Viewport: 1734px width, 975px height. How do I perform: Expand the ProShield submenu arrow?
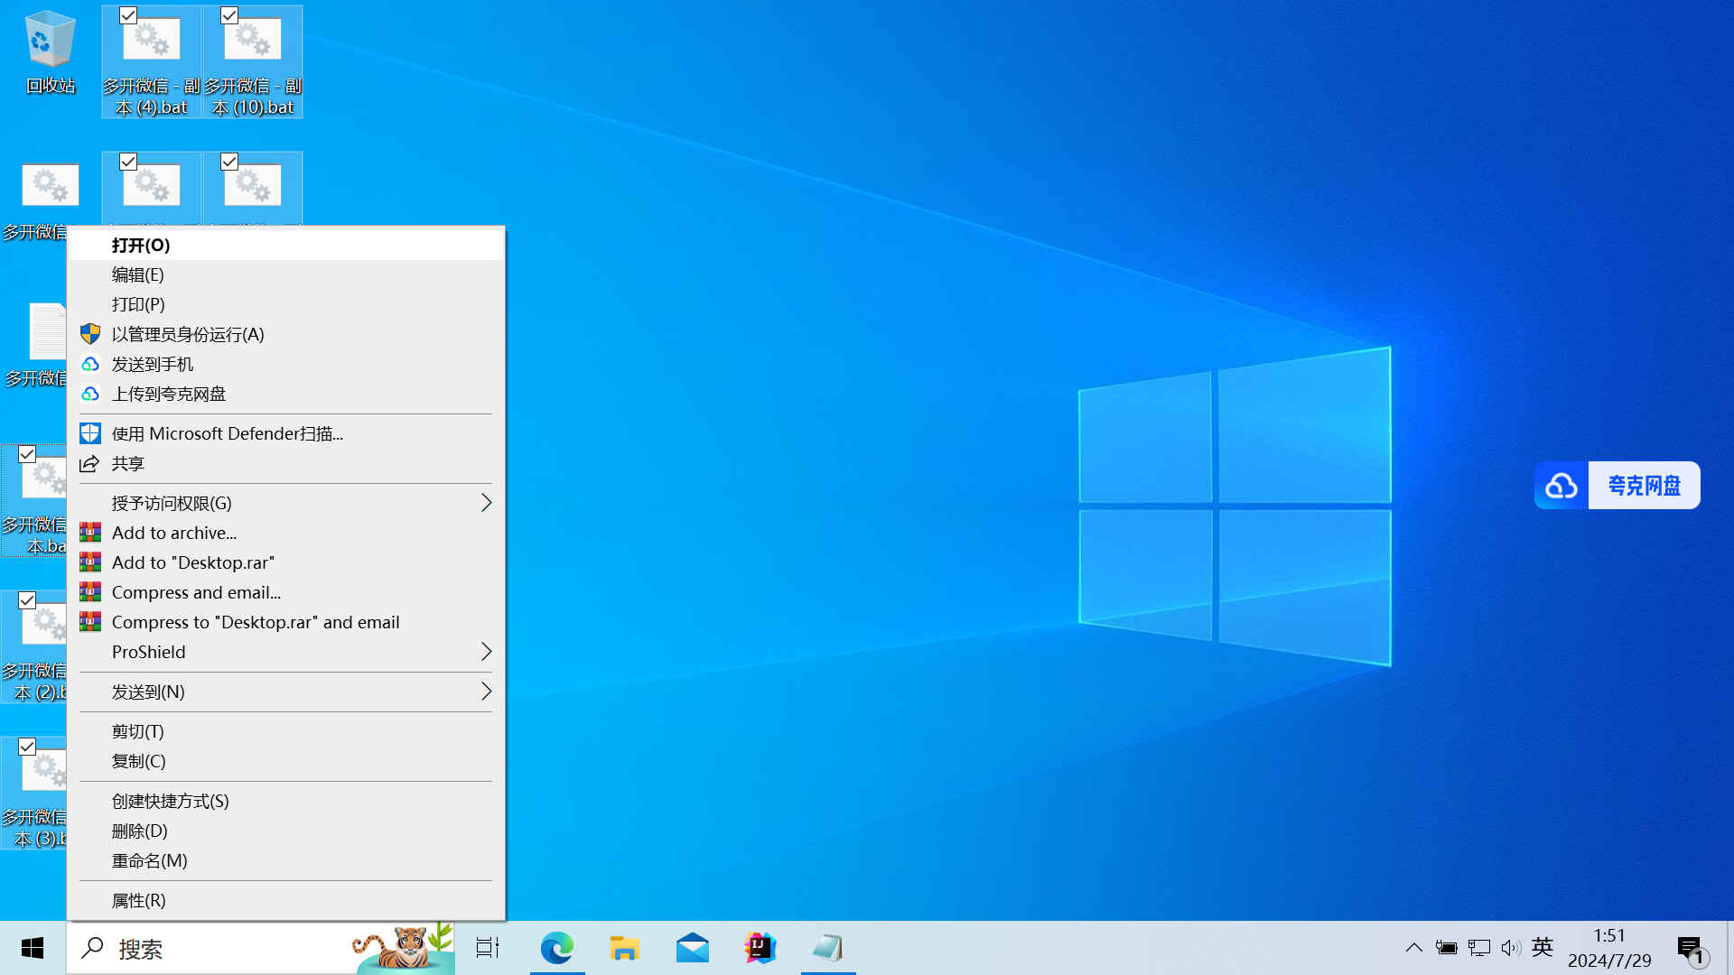(x=486, y=652)
